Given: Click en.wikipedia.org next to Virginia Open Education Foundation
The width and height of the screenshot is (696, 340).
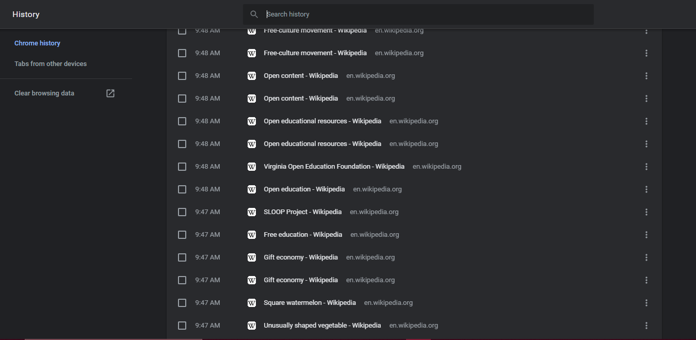Looking at the screenshot, I should click(437, 167).
